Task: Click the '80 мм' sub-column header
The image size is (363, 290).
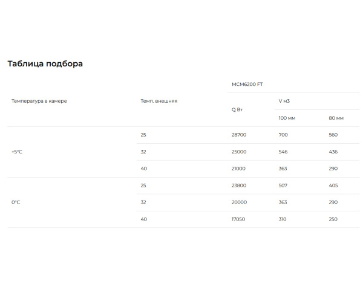Action: pos(336,118)
